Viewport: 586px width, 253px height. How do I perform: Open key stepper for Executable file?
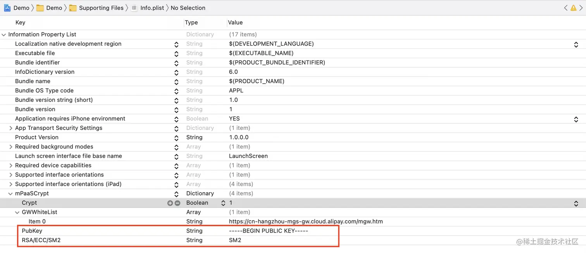coord(176,53)
